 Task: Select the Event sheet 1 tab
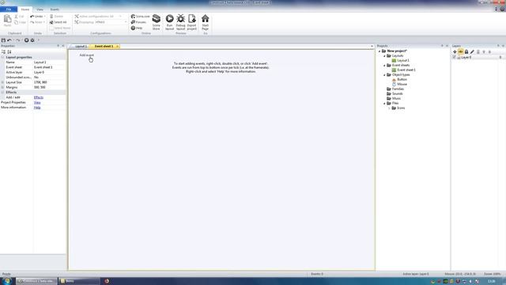coord(104,46)
